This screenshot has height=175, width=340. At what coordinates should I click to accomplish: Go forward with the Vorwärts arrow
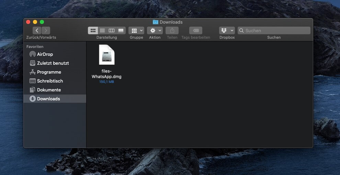click(x=46, y=30)
